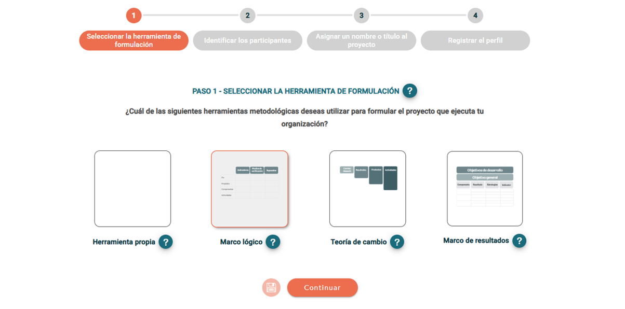
Task: Open Identificar los participantes tab
Action: click(x=247, y=40)
